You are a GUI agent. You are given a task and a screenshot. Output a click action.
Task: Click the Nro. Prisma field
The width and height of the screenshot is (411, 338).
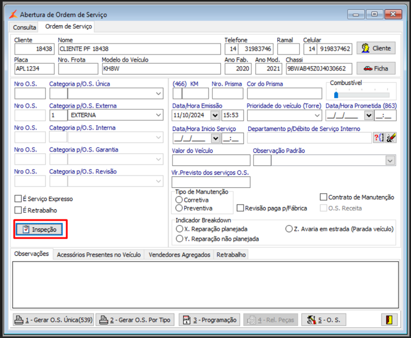pyautogui.click(x=227, y=94)
